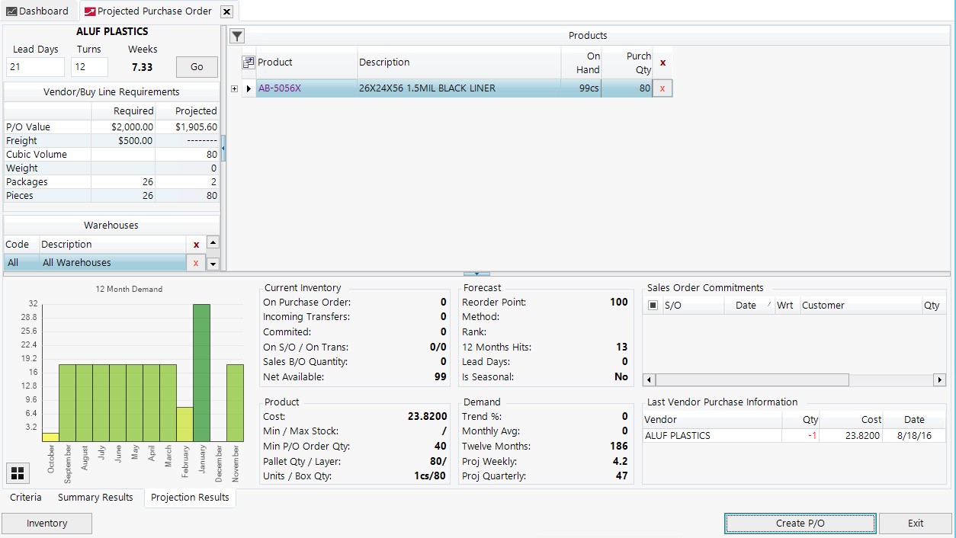Viewport: 956px width, 538px height.
Task: Open the Criteria tab
Action: 25,497
